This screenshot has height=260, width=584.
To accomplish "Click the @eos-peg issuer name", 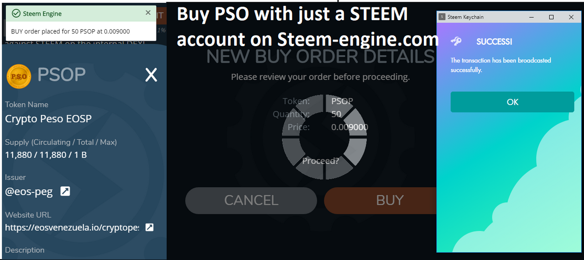I will coord(29,192).
